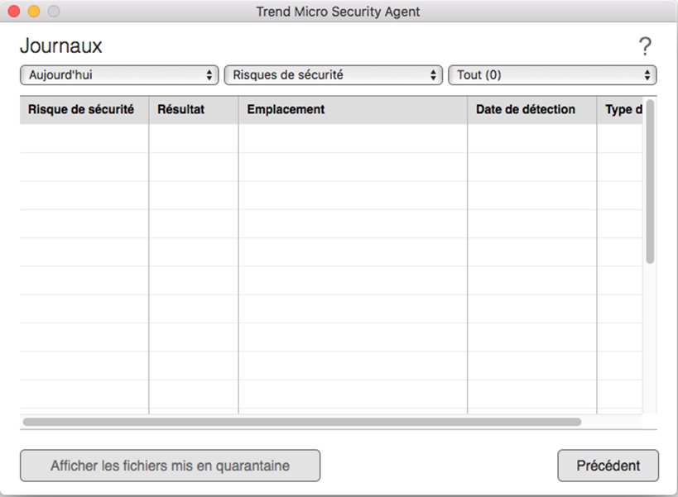Close the Trend Micro Security Agent window
This screenshot has height=497, width=678.
coord(14,12)
